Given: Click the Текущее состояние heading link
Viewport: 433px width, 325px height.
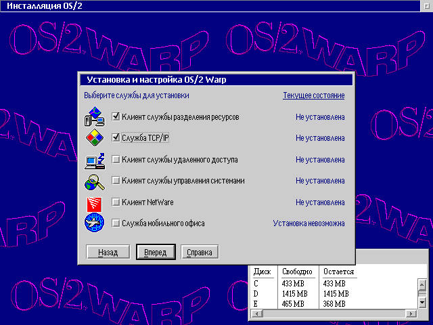Looking at the screenshot, I should point(314,95).
